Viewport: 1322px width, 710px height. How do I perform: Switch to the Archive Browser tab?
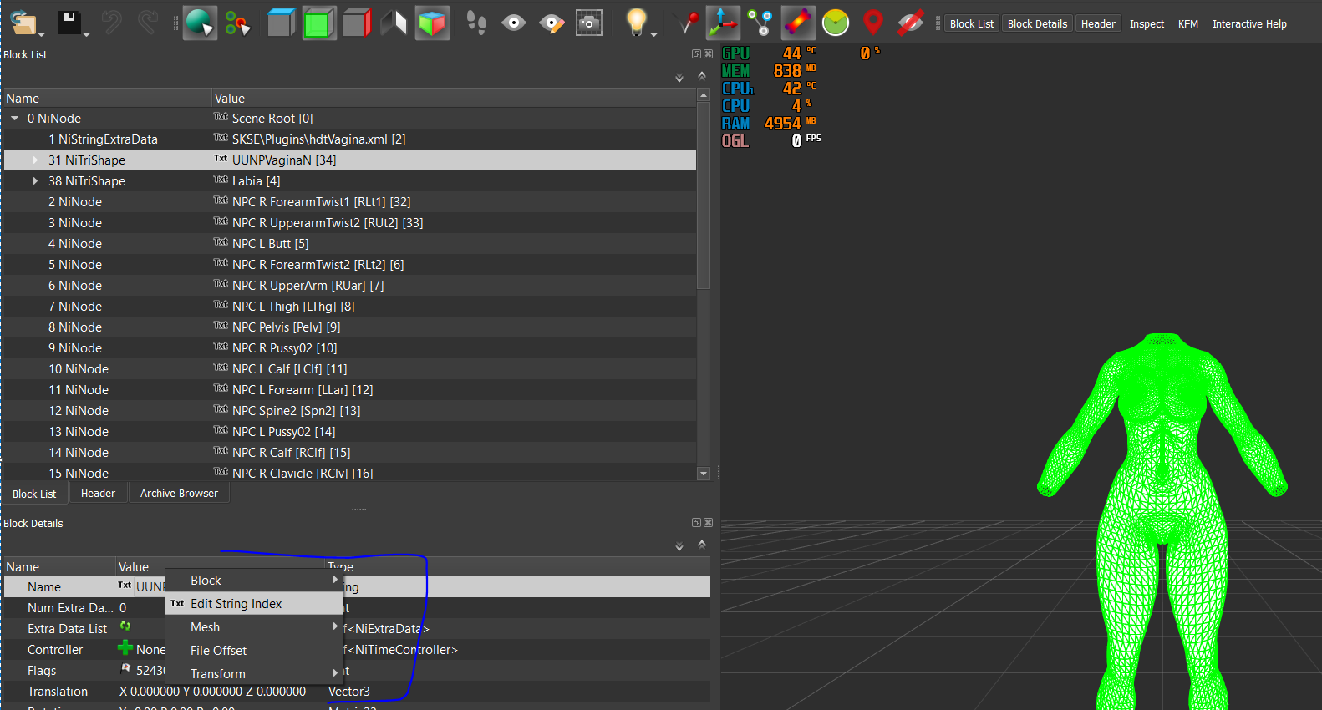point(179,494)
